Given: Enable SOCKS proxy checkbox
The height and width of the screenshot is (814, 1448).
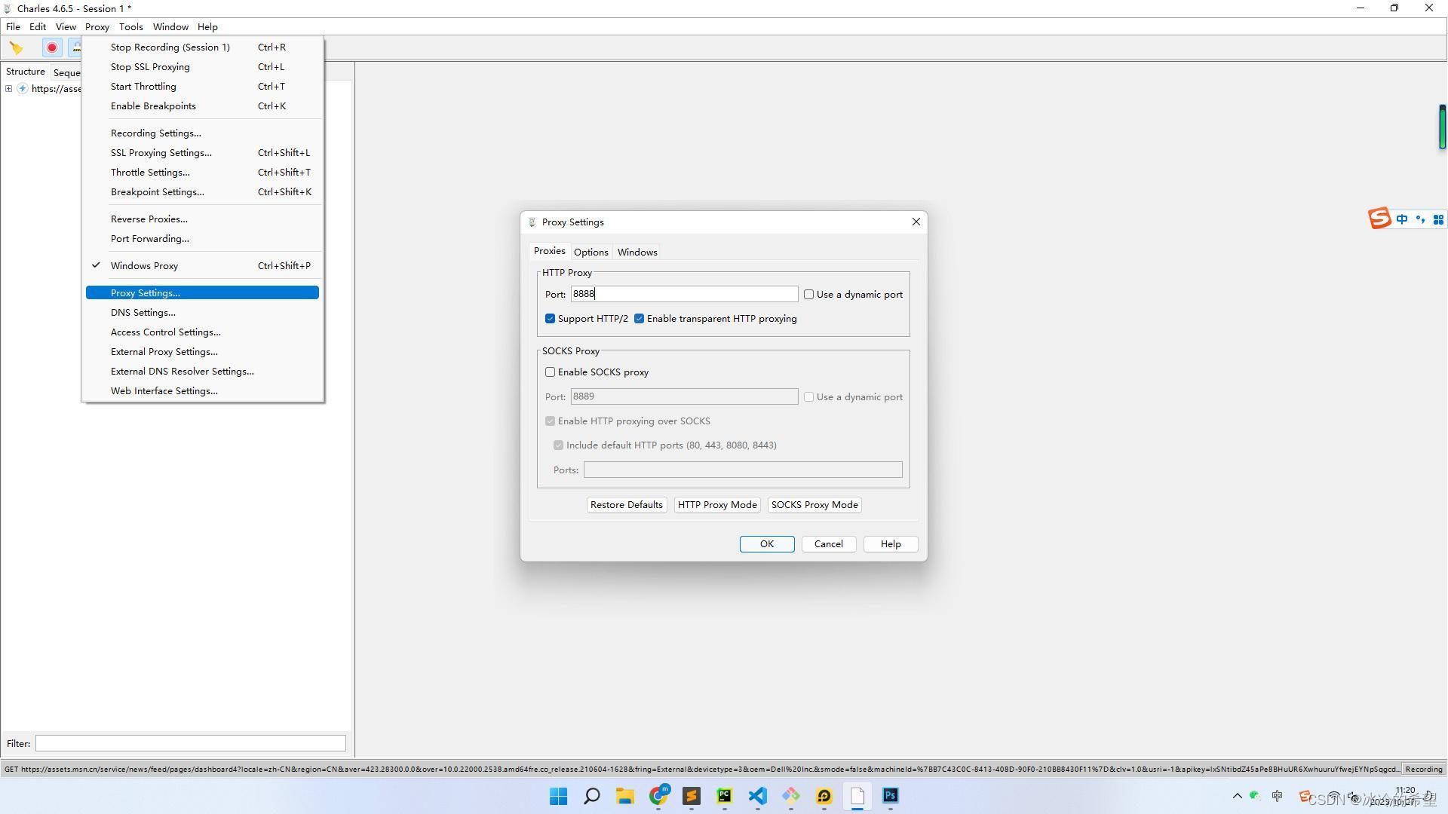Looking at the screenshot, I should coord(550,372).
